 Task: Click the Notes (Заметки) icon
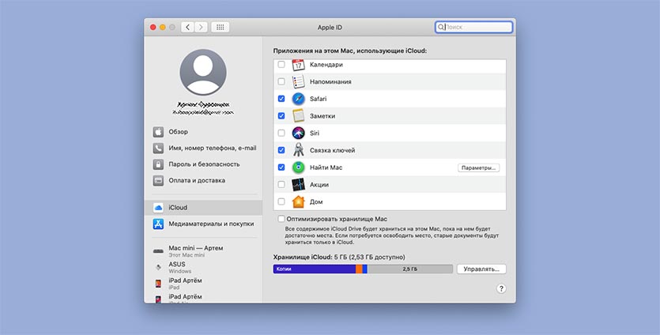coord(298,116)
